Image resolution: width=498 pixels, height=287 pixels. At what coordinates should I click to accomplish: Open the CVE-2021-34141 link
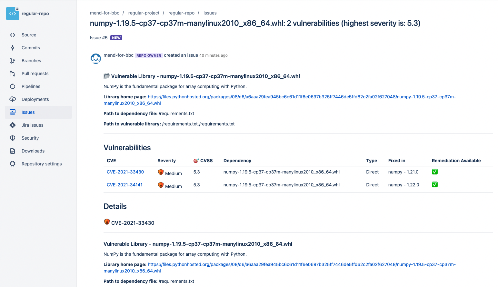124,185
